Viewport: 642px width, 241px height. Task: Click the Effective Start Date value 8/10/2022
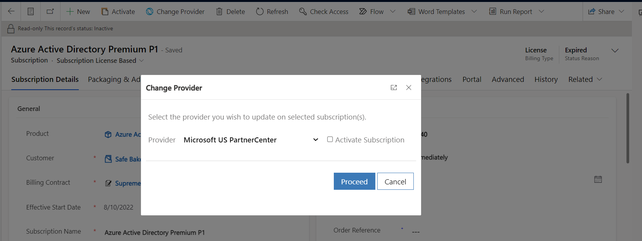tap(118, 207)
